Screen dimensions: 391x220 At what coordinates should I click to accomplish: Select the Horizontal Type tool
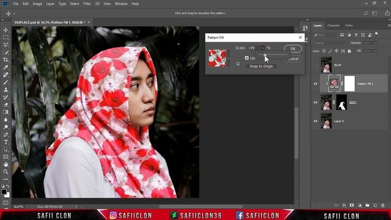(x=5, y=142)
